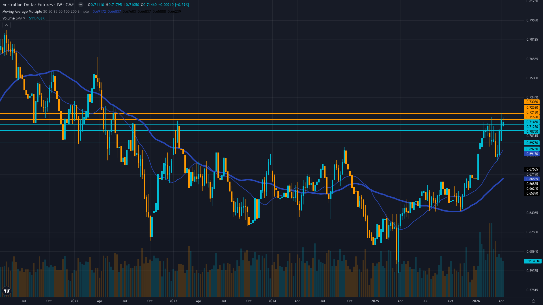
Task: Click the 0.67603 moving average legend value
Action: pos(129,12)
